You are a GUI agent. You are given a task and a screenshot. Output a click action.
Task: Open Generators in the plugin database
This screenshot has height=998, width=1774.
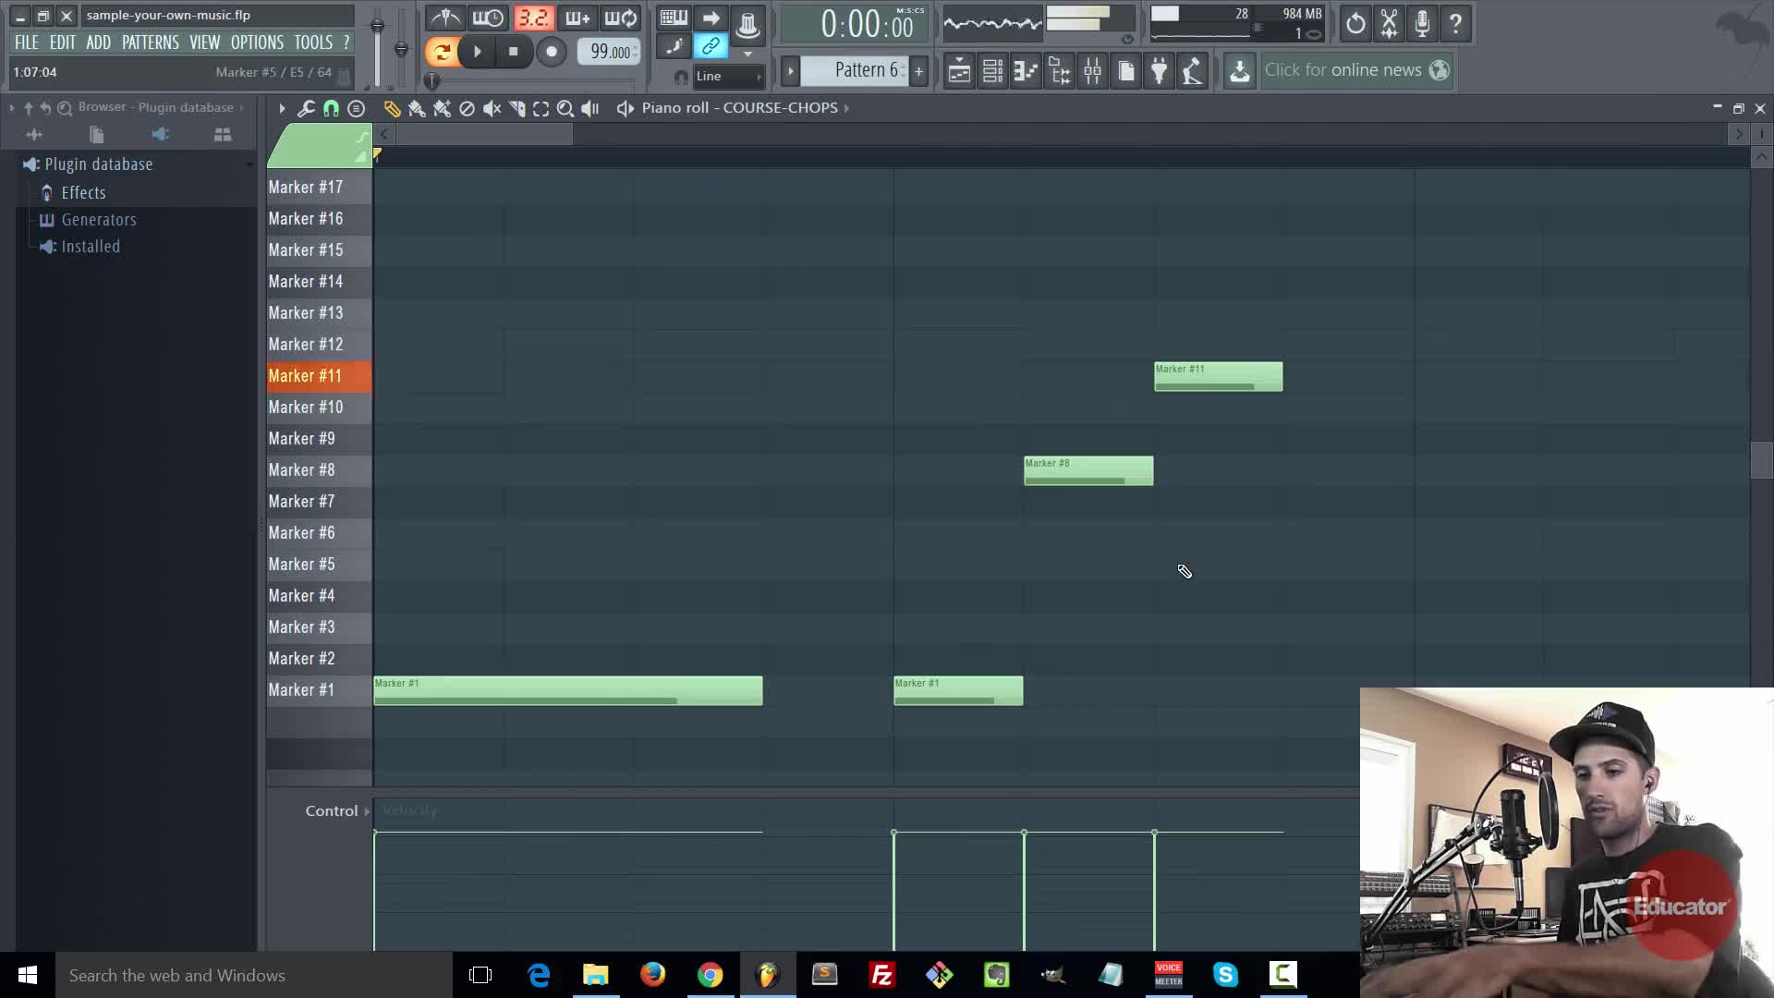[98, 220]
